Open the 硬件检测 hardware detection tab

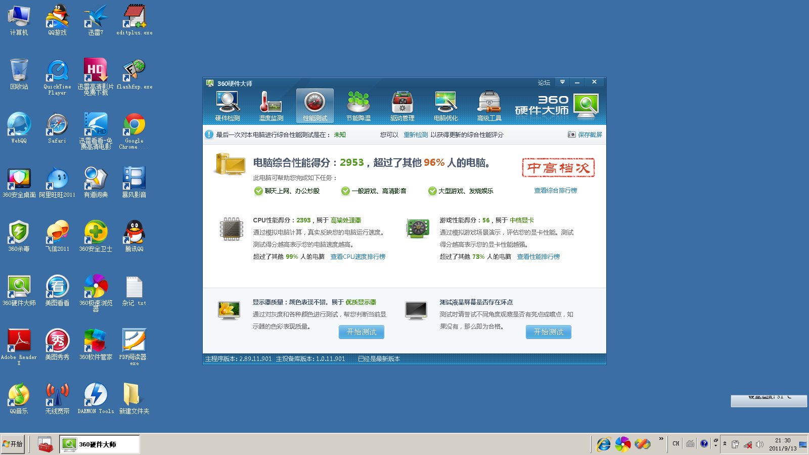click(x=228, y=106)
